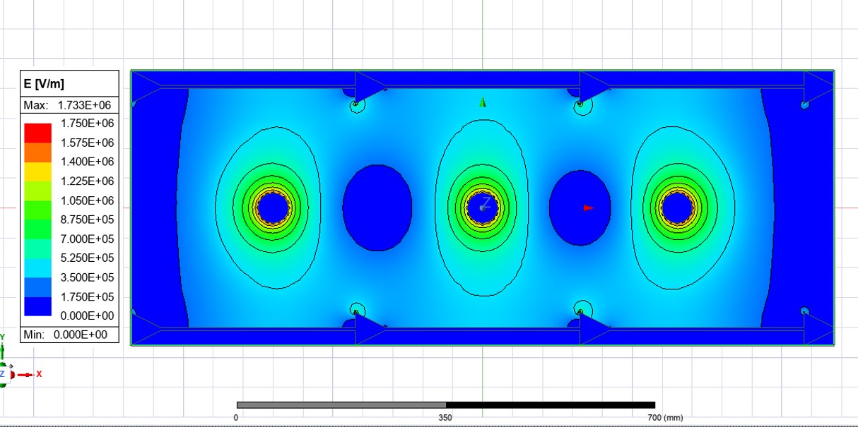
Task: Click the green arrow marker near the top center
Action: pyautogui.click(x=483, y=102)
